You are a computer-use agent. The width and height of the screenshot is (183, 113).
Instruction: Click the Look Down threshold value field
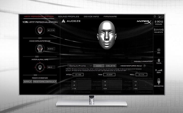click(74, 82)
